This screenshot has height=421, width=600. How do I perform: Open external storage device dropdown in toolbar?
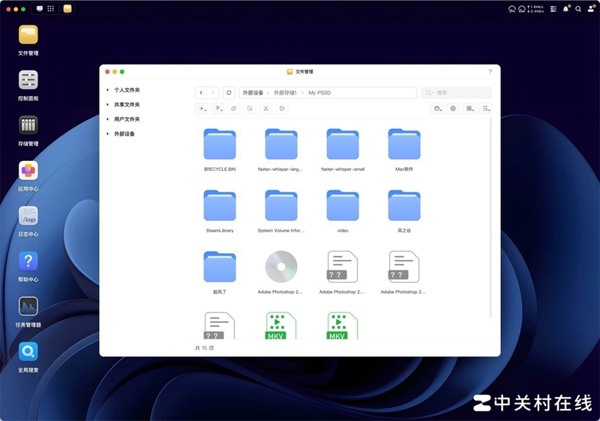pos(437,109)
